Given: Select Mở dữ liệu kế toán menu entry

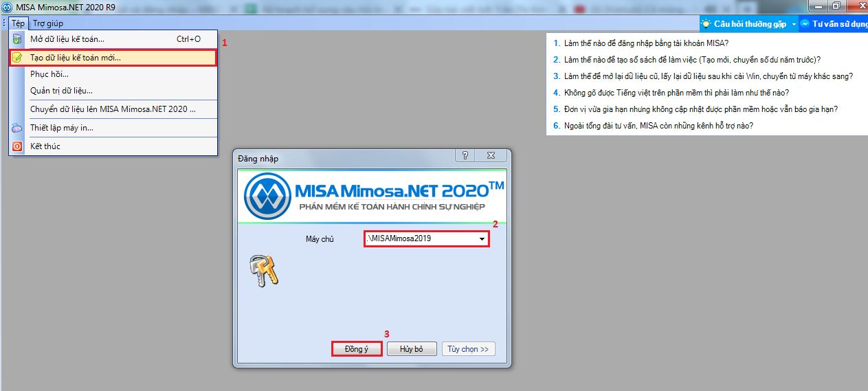Looking at the screenshot, I should 113,39.
